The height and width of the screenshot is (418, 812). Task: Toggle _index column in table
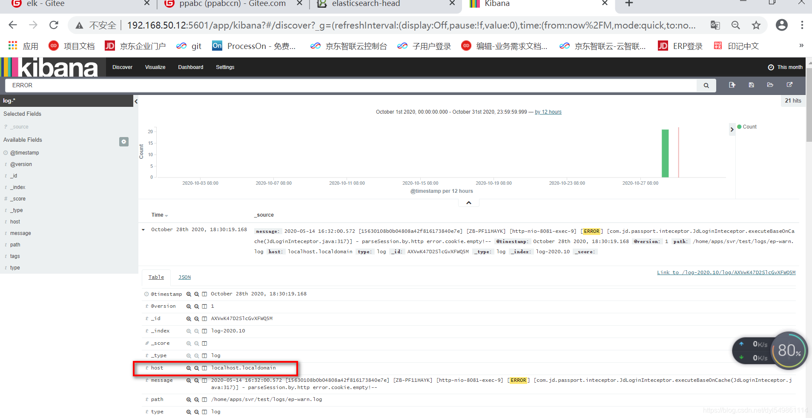pyautogui.click(x=204, y=331)
